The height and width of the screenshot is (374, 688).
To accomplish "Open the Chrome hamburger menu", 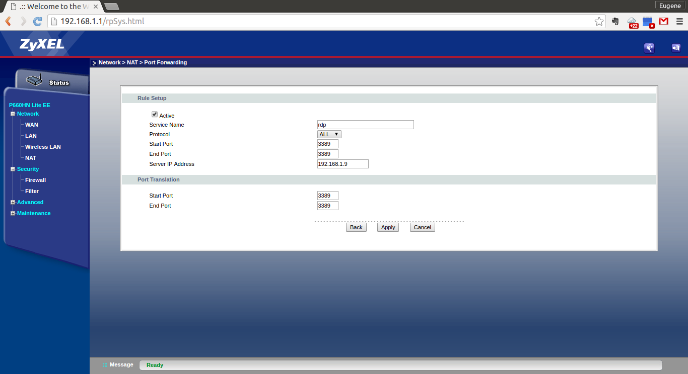I will 679,21.
